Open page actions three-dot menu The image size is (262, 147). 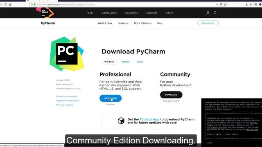[217, 4]
